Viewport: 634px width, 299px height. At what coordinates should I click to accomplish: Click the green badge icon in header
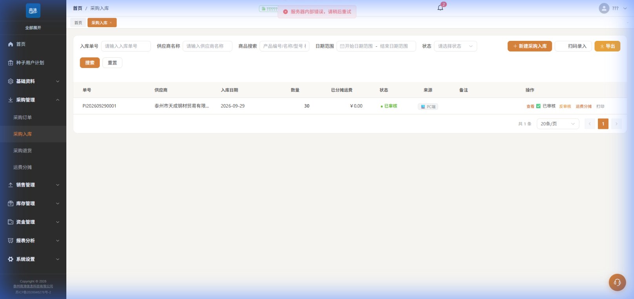point(264,9)
